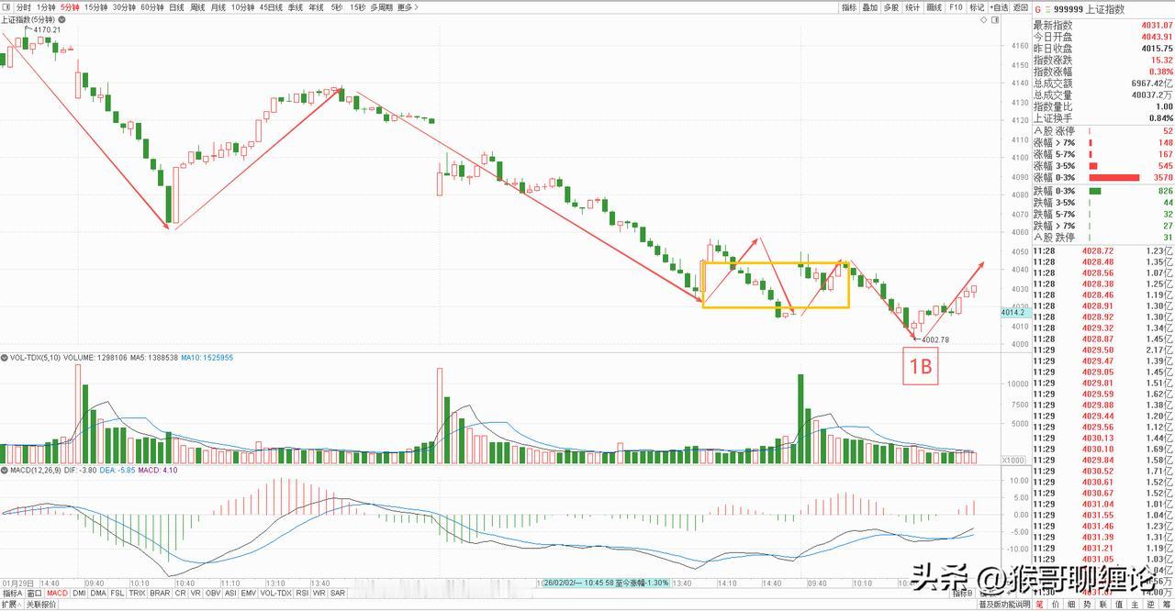Open the 多周期 multi-period view
This screenshot has width=1175, height=611.
(x=381, y=7)
